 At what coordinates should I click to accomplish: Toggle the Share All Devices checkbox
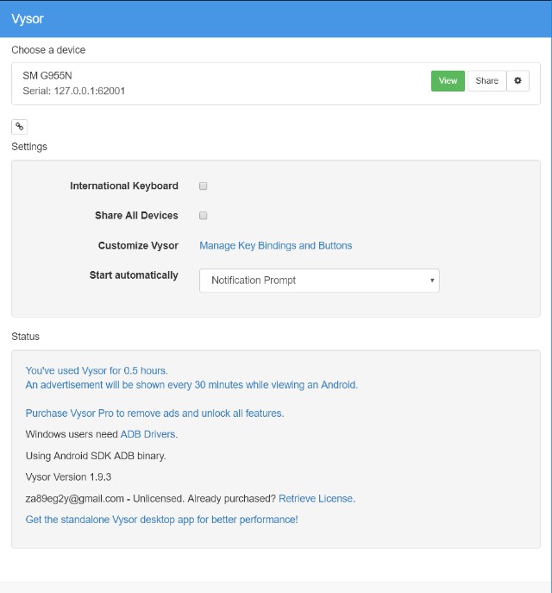203,215
